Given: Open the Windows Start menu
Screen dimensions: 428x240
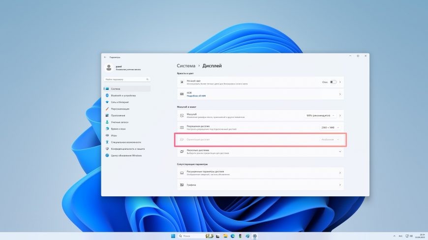Looking at the screenshot, I should (x=173, y=236).
